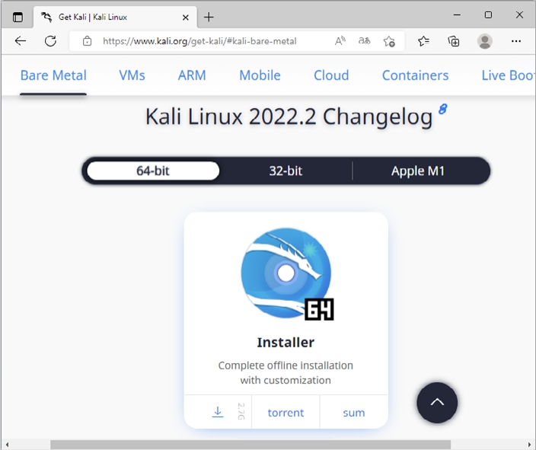Open Kali Linux 2022.2 Changelog heading
This screenshot has width=536, height=450.
tap(289, 117)
